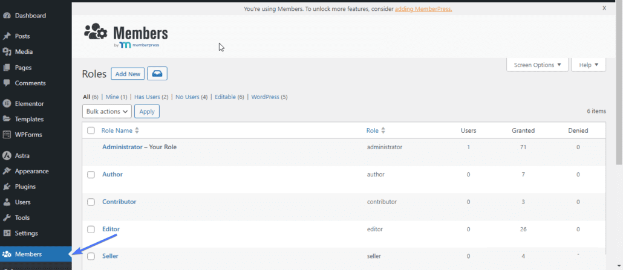Expand the Screen Options panel
Screen dimensions: 623x270
point(537,65)
